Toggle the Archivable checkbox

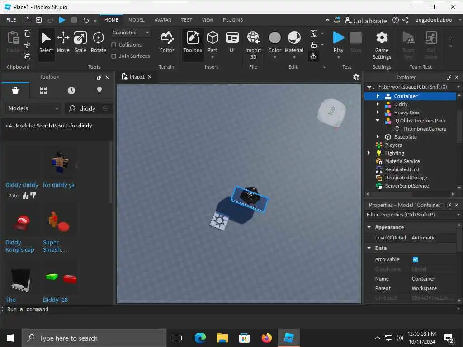click(415, 259)
